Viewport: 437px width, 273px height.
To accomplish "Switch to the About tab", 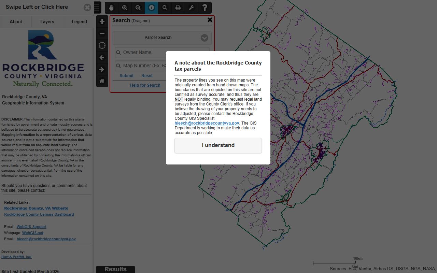I will (x=16, y=21).
